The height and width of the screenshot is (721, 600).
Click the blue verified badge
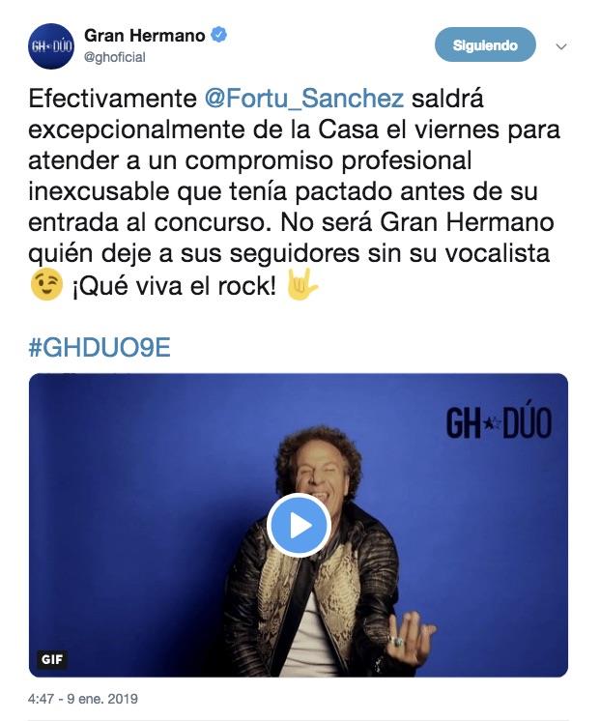(218, 35)
